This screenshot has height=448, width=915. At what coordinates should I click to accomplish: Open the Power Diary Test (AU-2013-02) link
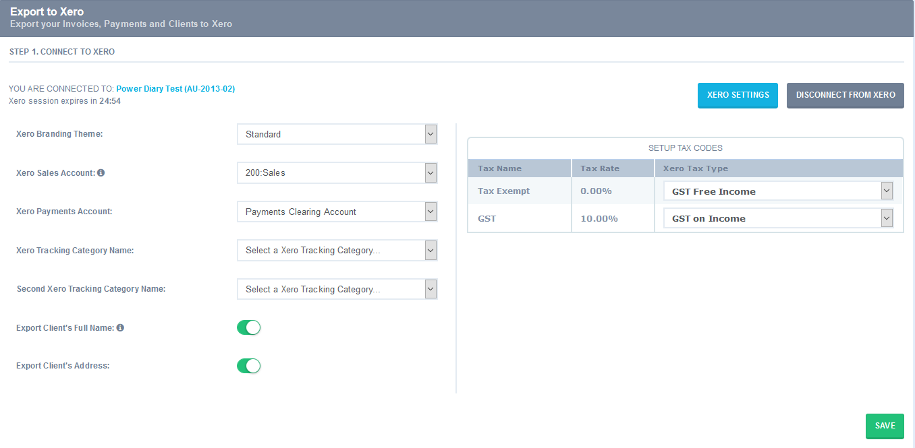pos(175,88)
